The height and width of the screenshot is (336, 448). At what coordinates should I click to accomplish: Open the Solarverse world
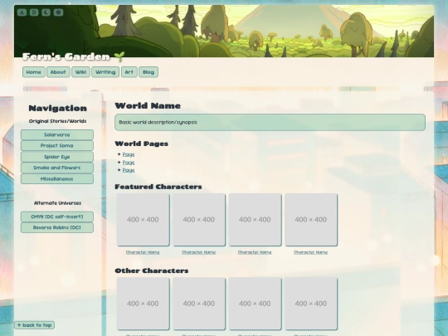[57, 134]
